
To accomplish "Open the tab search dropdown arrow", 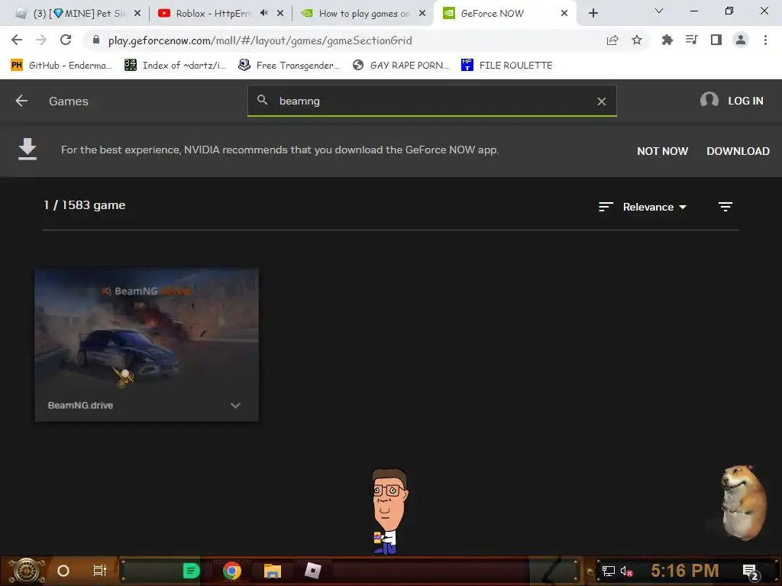I will click(x=658, y=11).
